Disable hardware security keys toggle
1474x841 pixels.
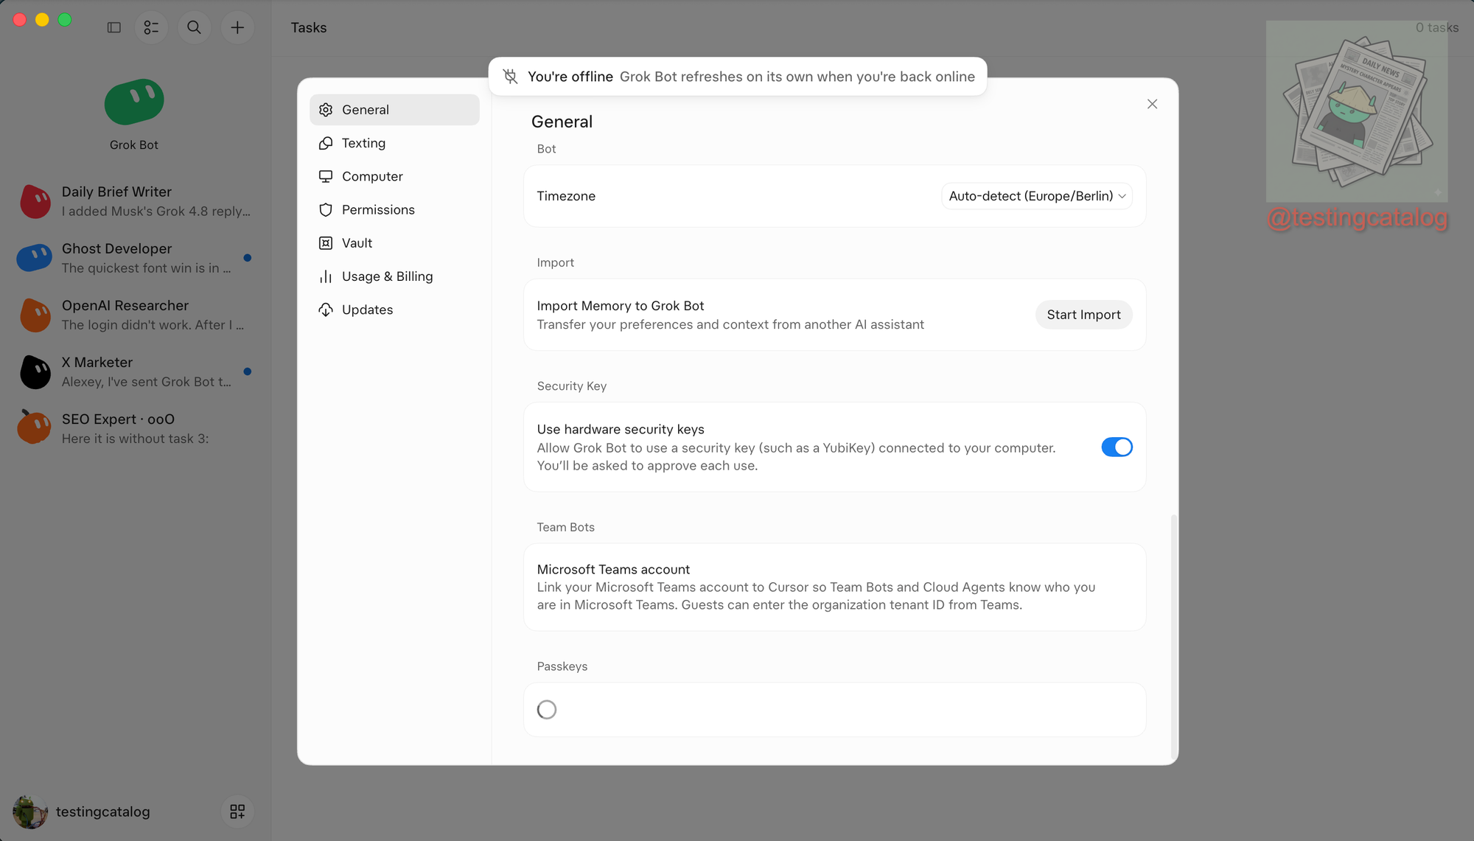1117,447
